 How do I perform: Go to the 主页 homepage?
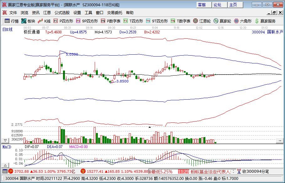234,4
